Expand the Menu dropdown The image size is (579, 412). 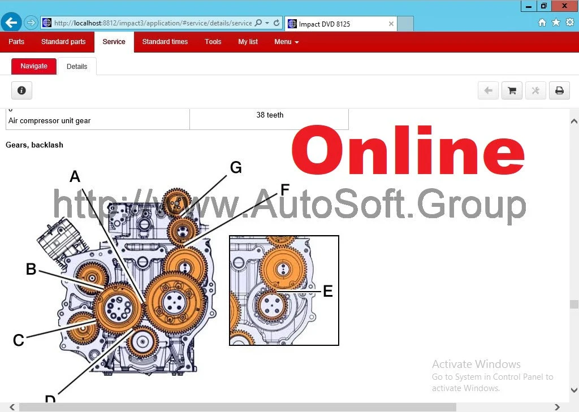(286, 42)
